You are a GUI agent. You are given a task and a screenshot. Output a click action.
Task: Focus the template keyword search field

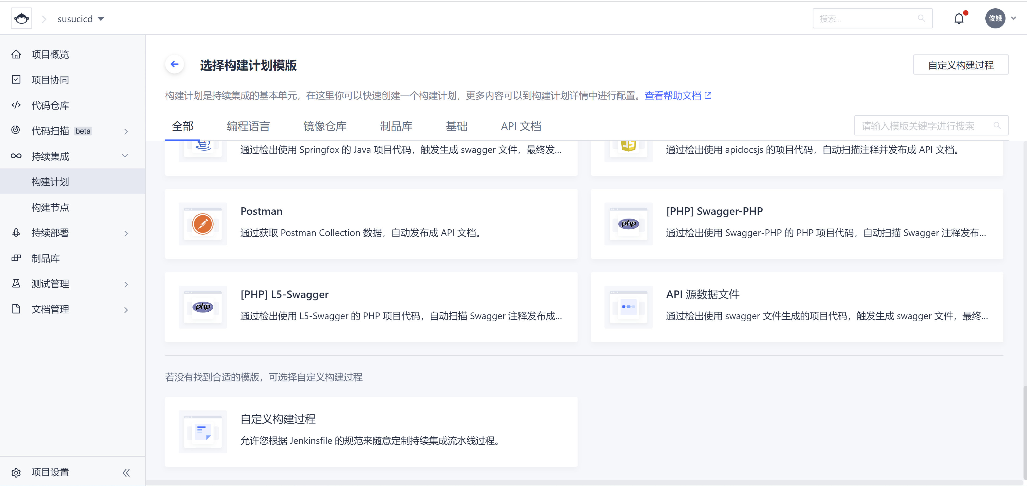[x=921, y=126]
